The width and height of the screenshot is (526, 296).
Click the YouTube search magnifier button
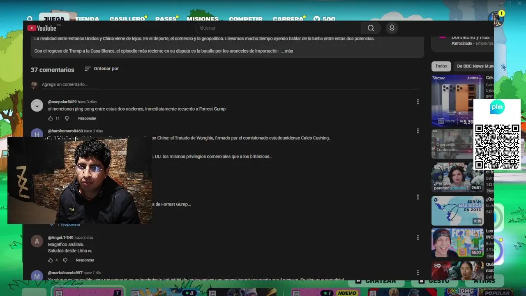pos(371,28)
